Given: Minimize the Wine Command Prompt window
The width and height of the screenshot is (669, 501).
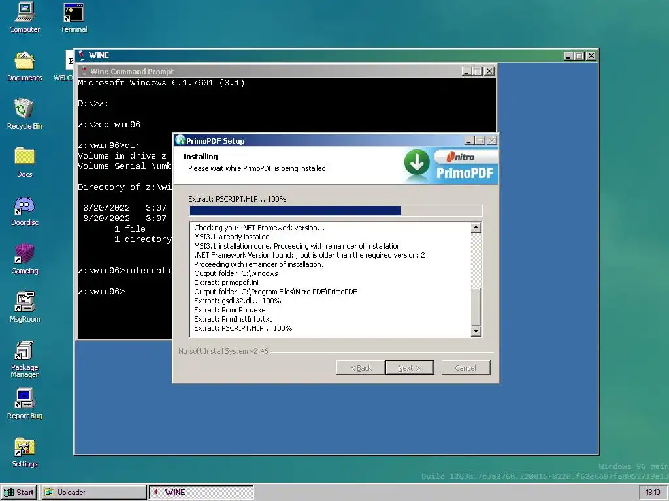Looking at the screenshot, I should pos(466,71).
